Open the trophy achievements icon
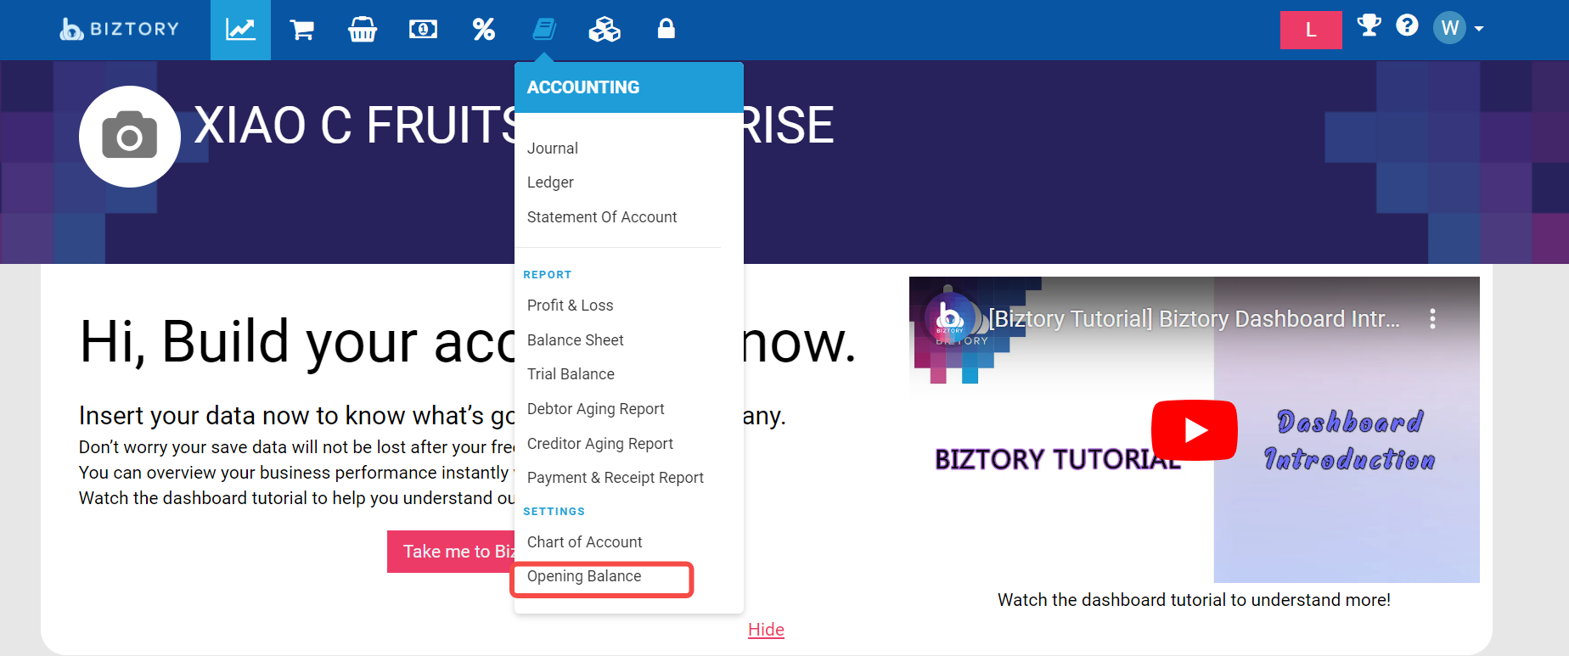 pos(1369,25)
